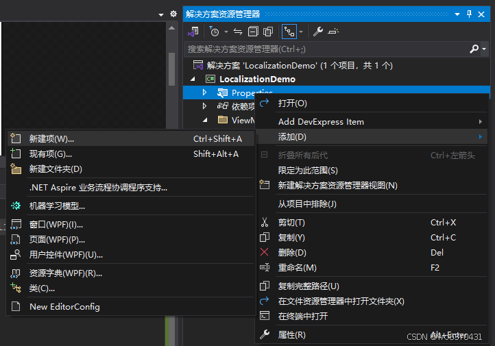495x346 pixels.
Task: Click the magnifier search icon
Action: [474, 49]
